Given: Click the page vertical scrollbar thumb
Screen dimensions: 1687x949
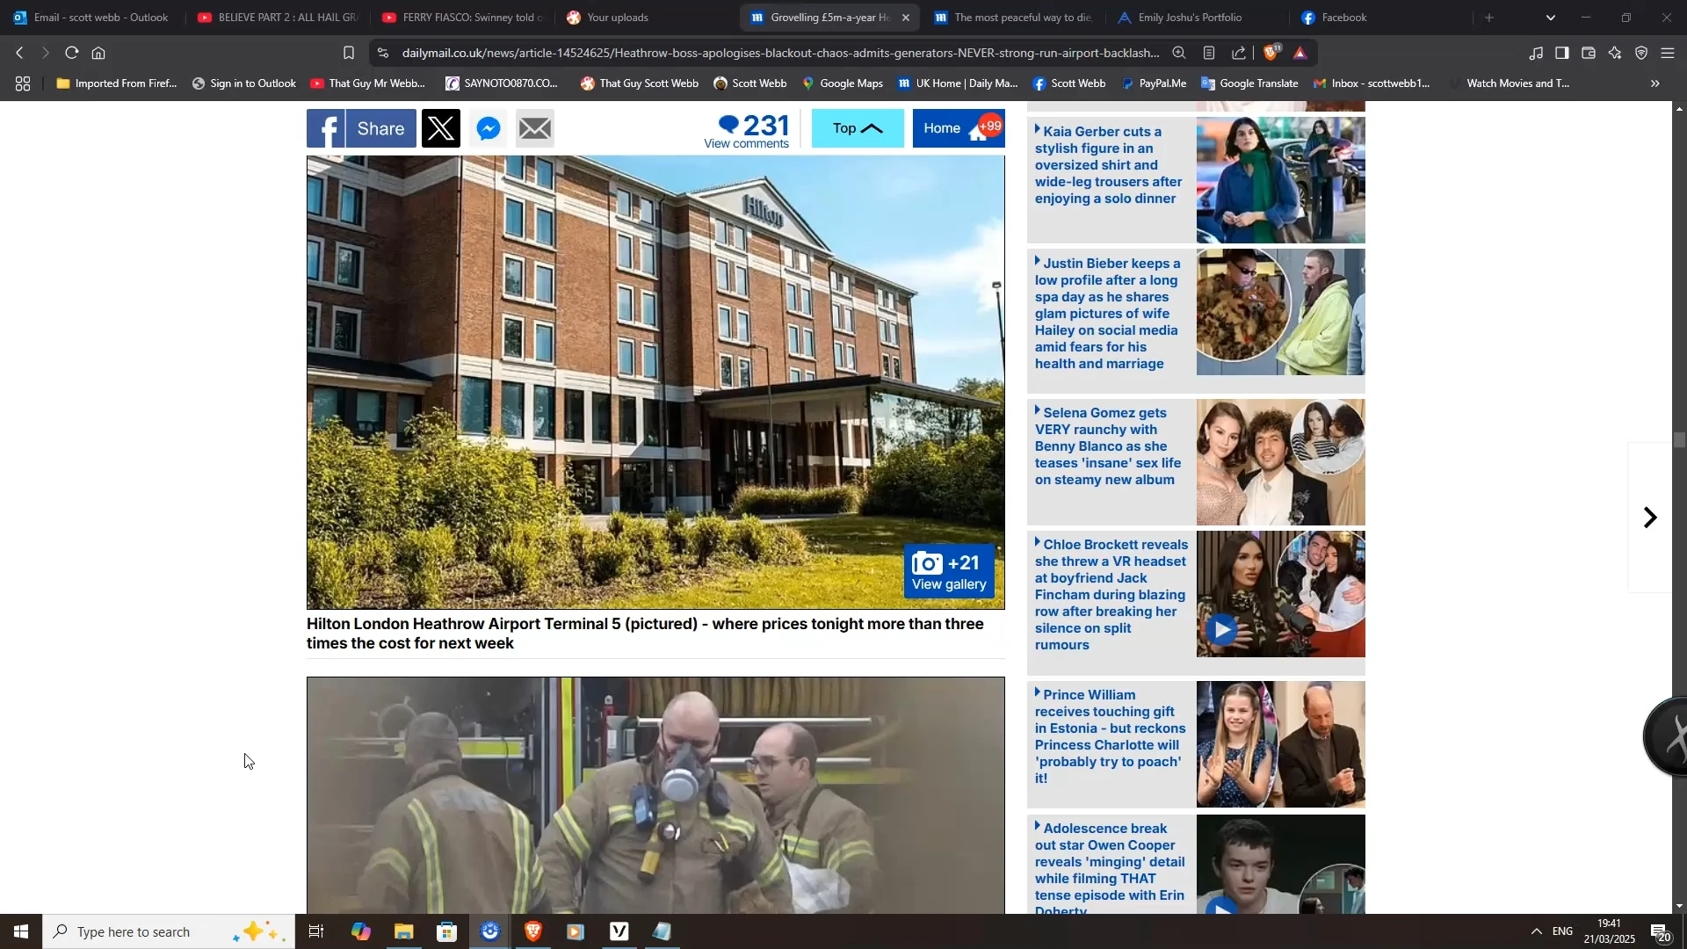Looking at the screenshot, I should [x=1680, y=440].
